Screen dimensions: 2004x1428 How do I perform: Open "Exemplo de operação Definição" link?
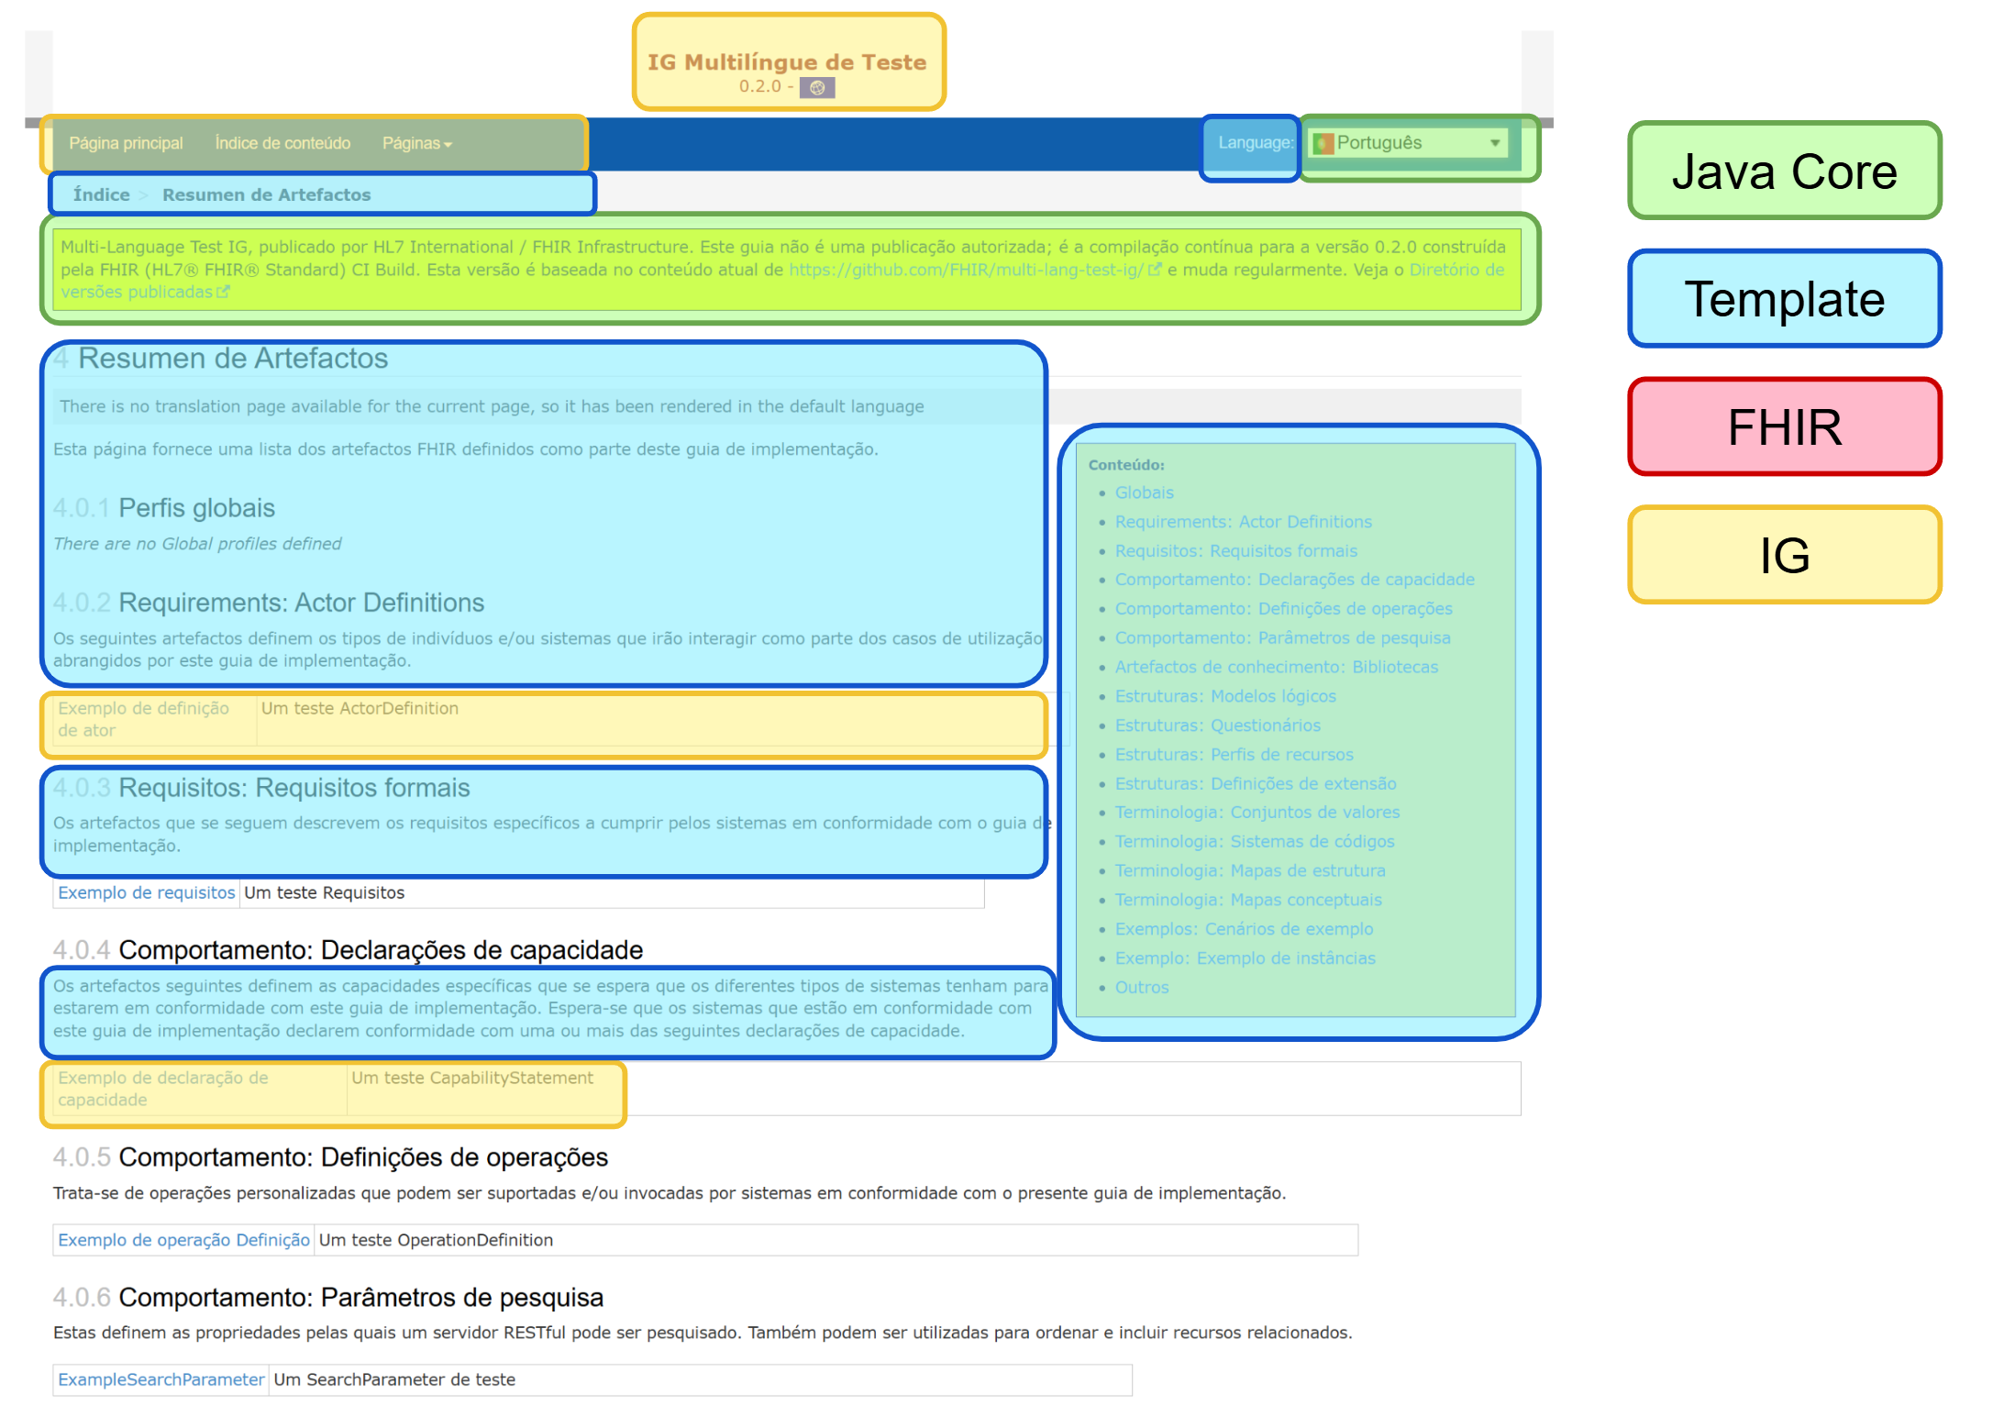pos(183,1239)
